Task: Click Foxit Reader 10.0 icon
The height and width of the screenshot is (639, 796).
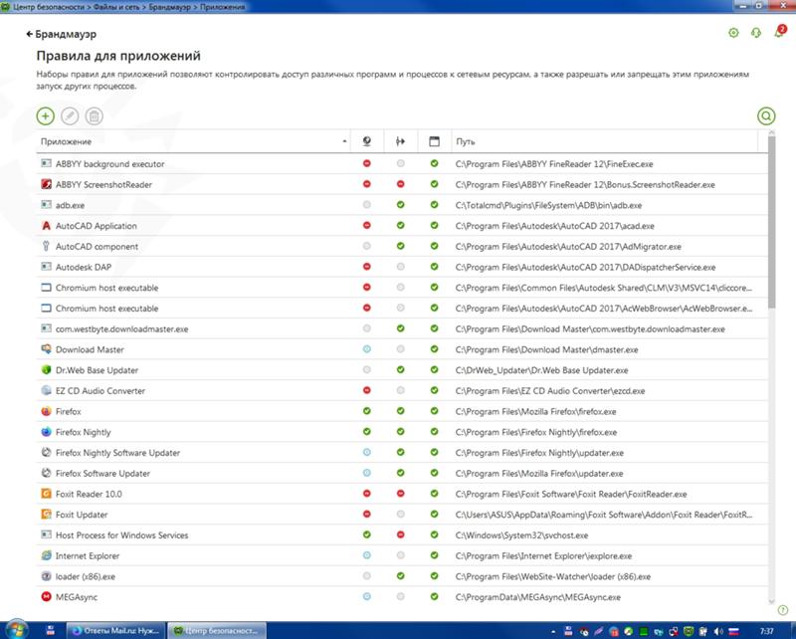Action: (x=46, y=494)
